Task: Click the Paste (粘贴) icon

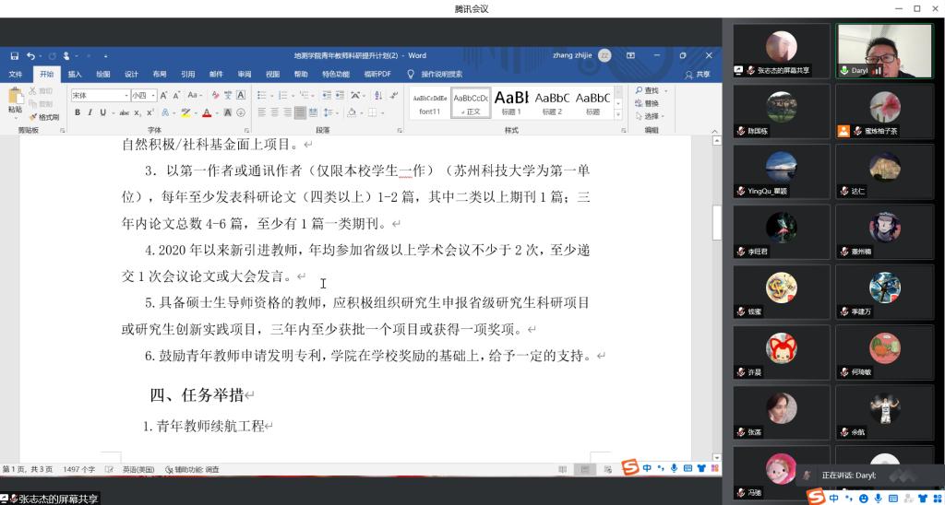Action: (x=15, y=97)
